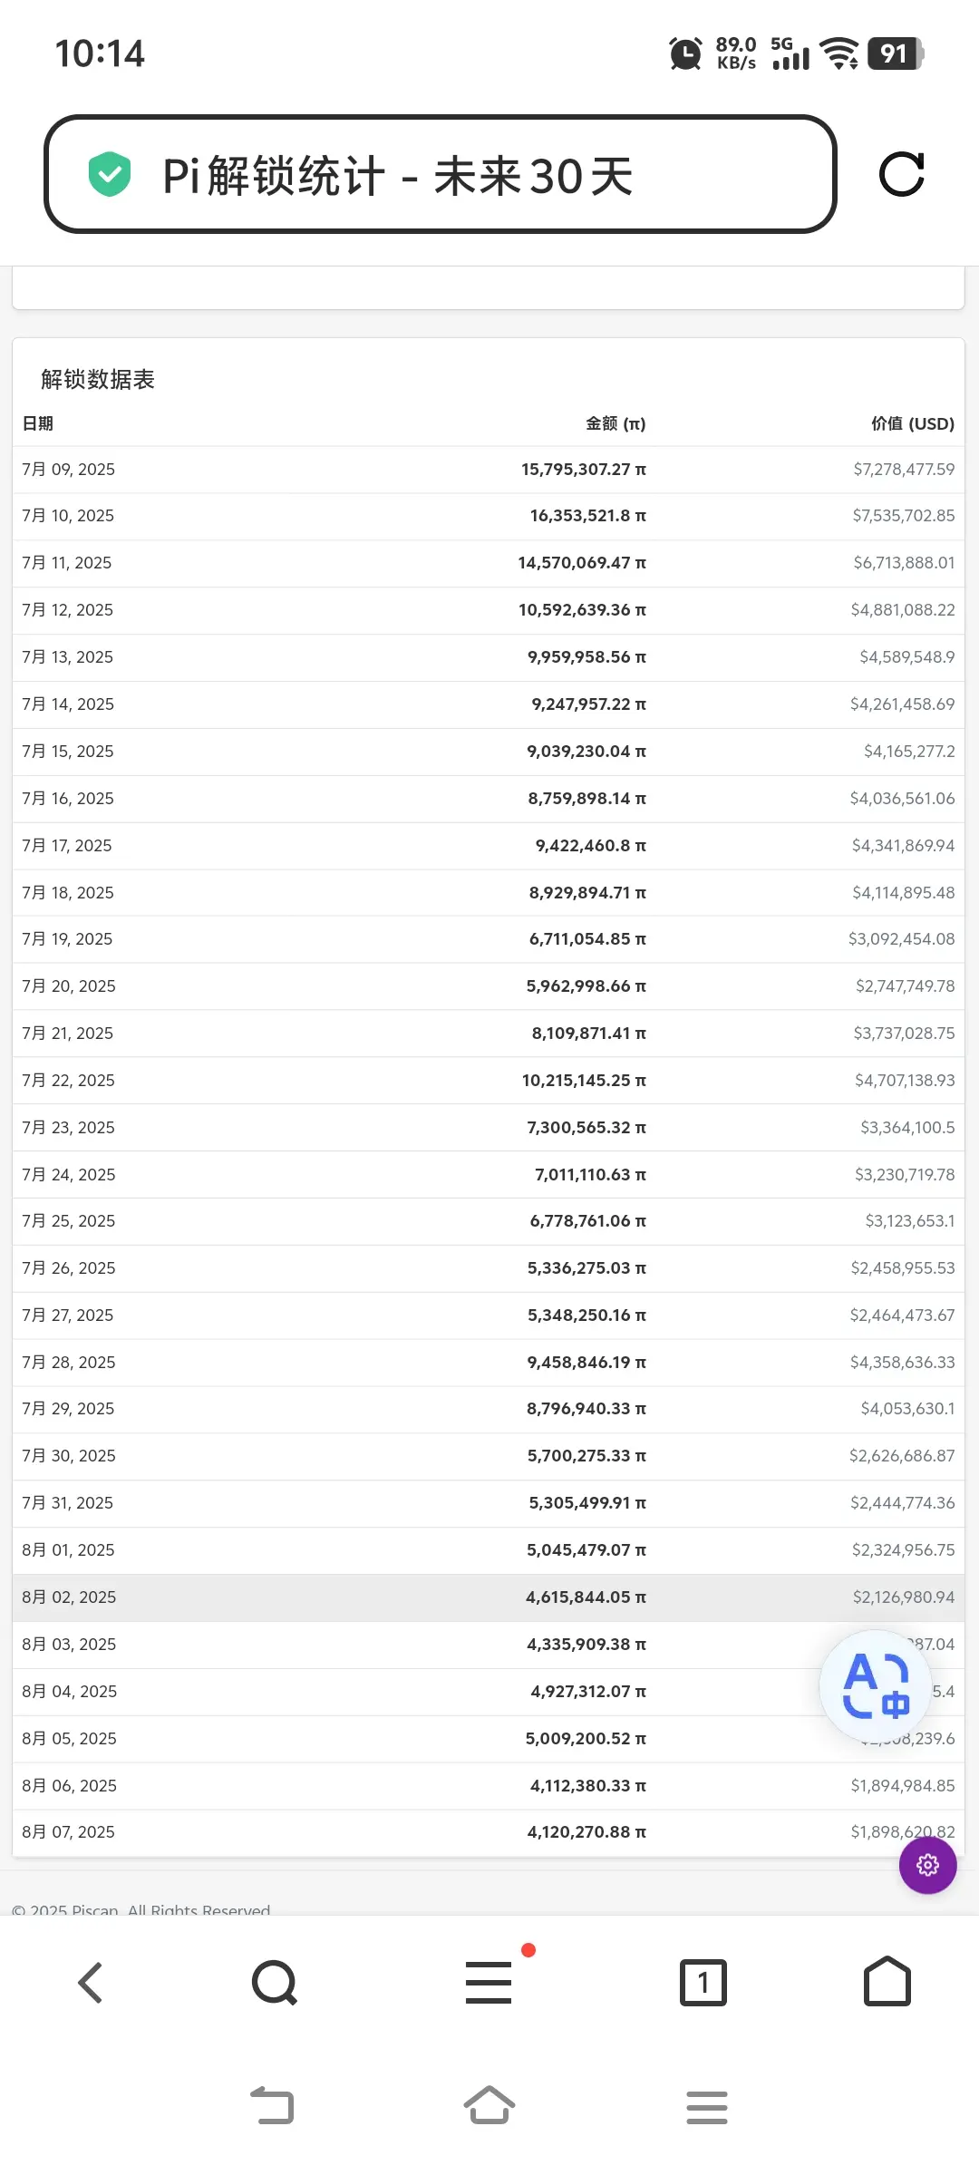
Task: Open the tab switcher showing 1
Action: [x=703, y=1983]
